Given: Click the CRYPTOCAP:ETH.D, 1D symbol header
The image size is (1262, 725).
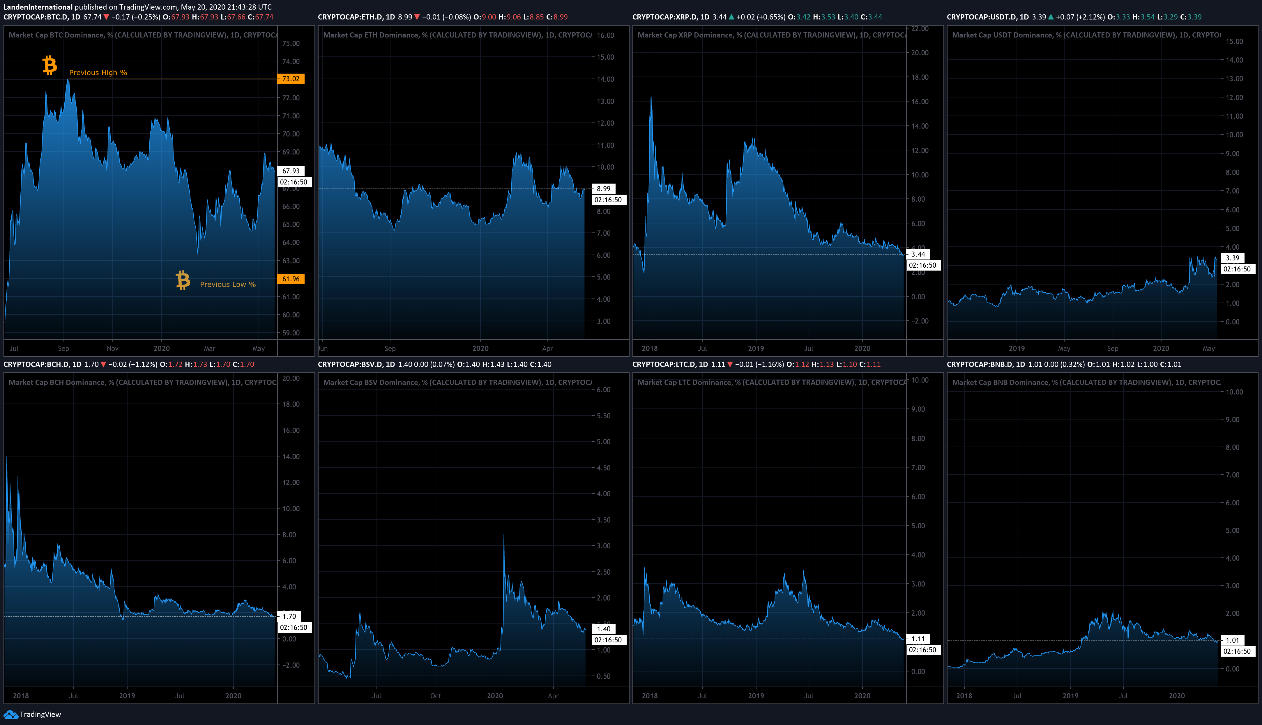Looking at the screenshot, I should point(356,17).
